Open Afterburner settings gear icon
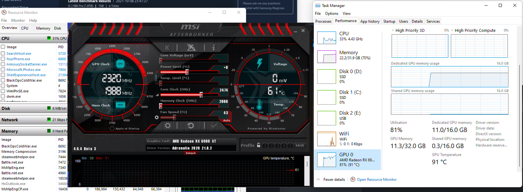This screenshot has width=523, height=192. coord(168,126)
